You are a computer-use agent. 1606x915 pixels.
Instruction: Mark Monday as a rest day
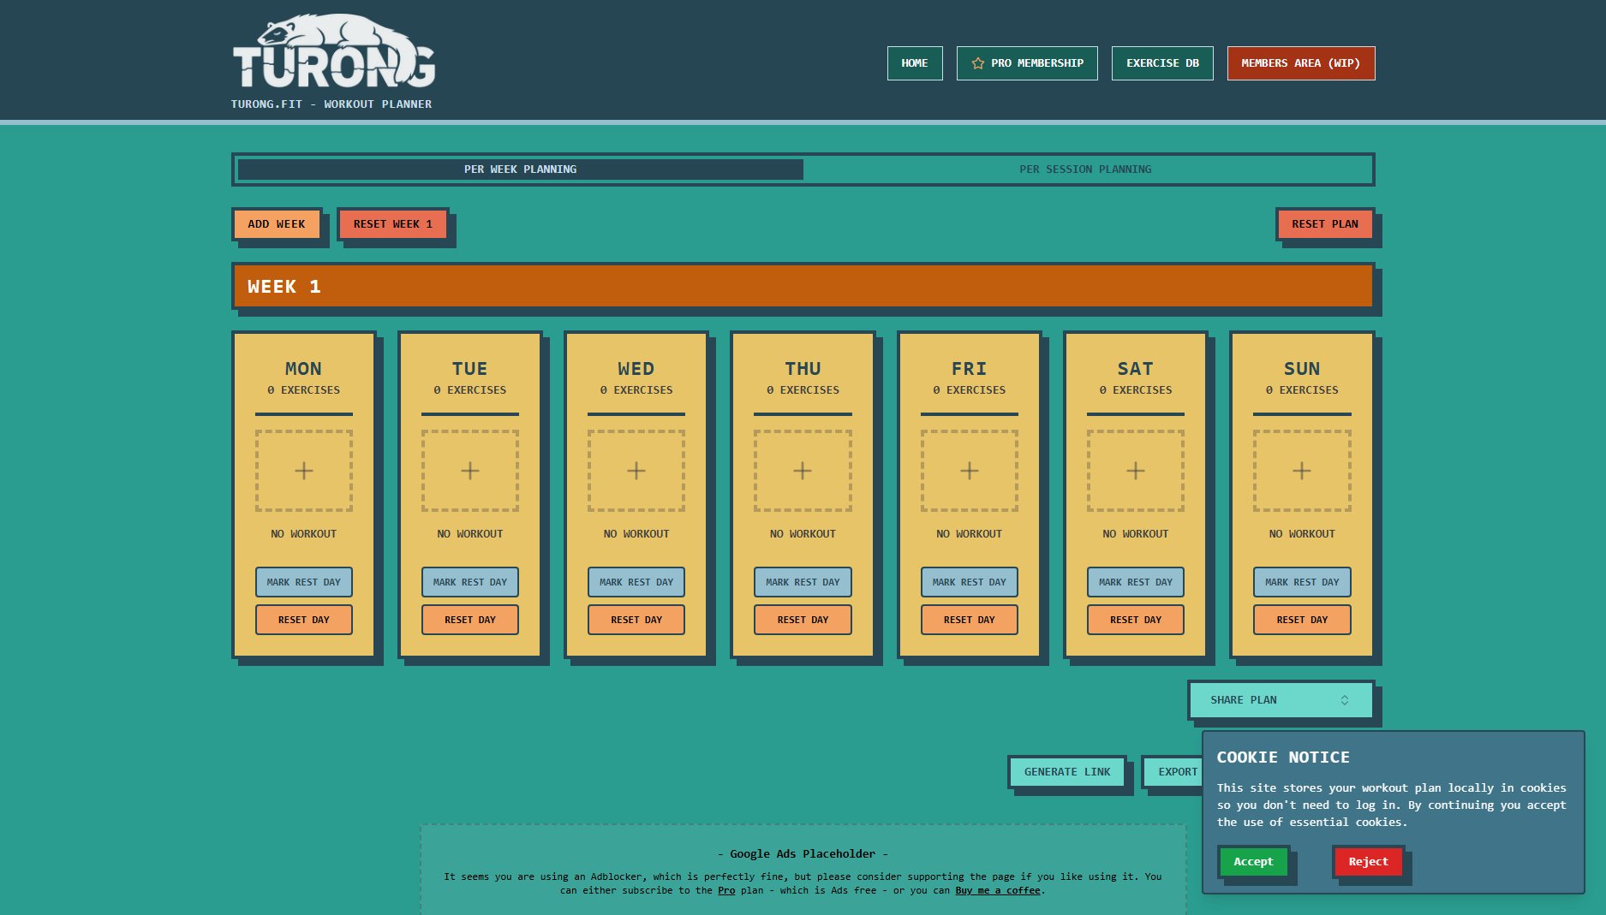(x=303, y=582)
